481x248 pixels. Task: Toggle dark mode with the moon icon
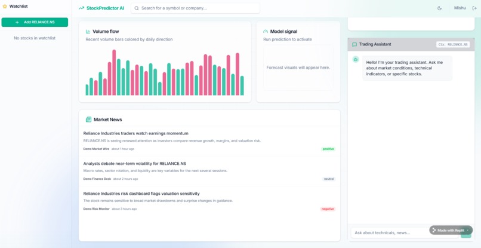439,8
